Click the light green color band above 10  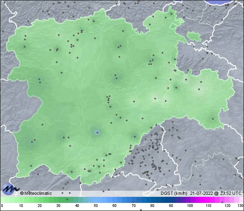[x=21, y=200]
